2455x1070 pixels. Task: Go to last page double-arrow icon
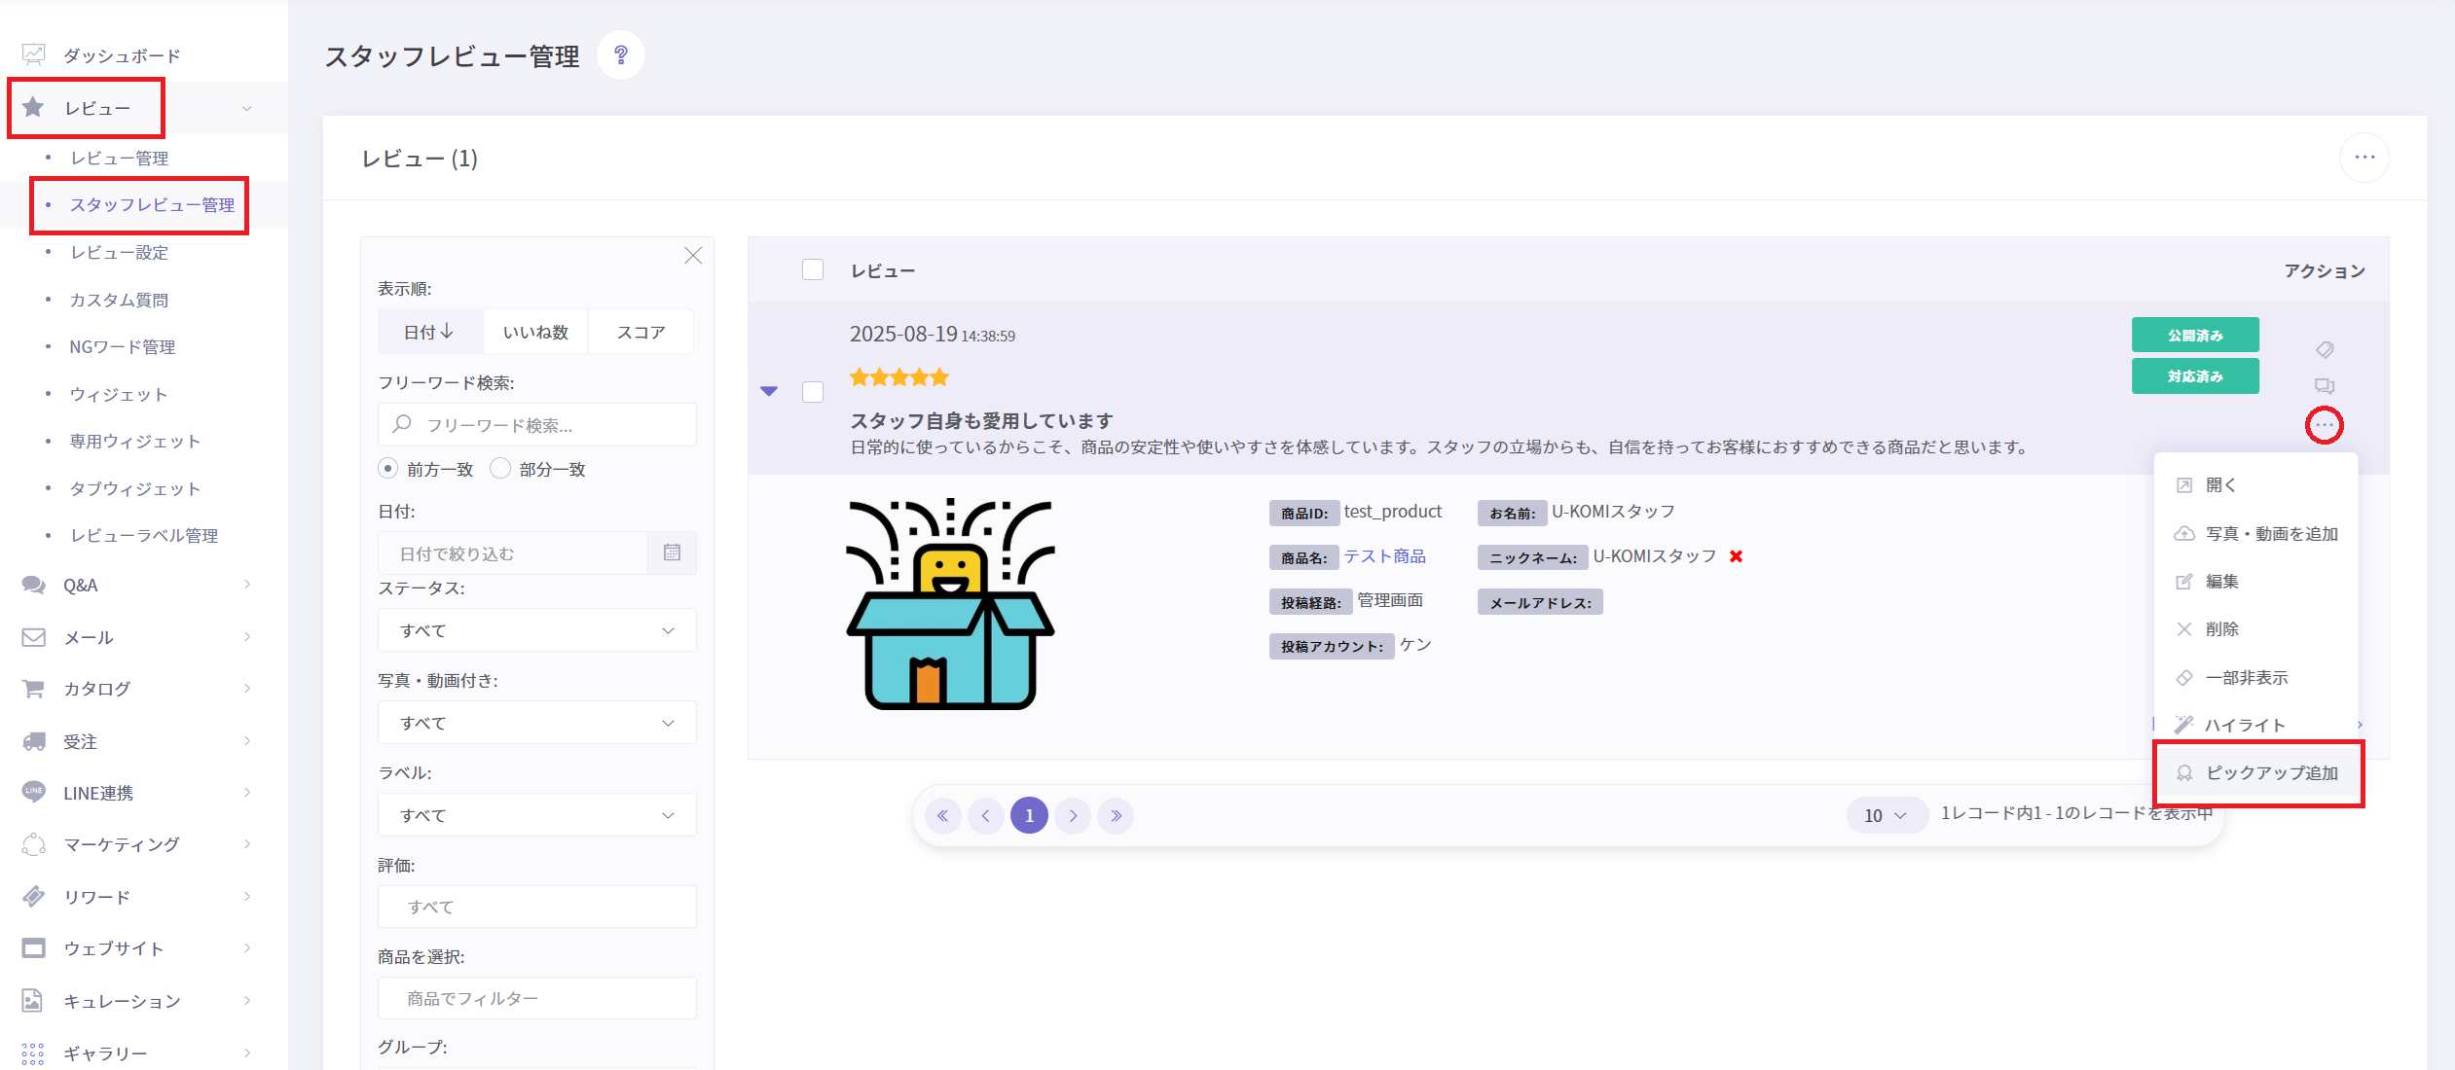[1116, 815]
